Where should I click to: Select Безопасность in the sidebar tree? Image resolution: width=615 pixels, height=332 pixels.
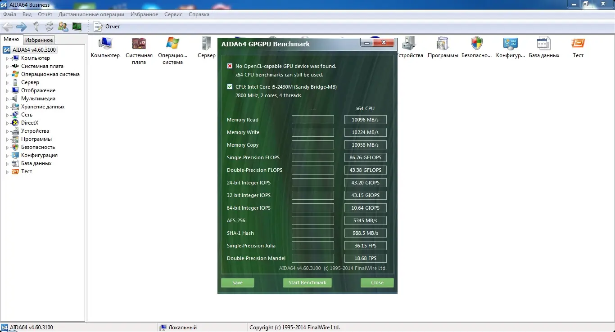[x=38, y=147]
